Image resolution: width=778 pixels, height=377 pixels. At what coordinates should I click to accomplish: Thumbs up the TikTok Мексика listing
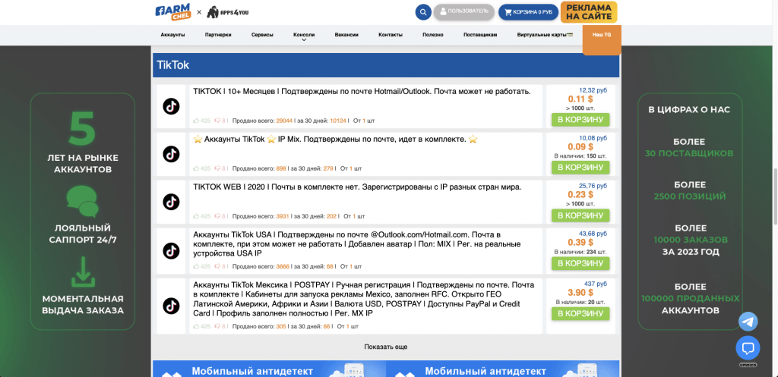pyautogui.click(x=197, y=326)
